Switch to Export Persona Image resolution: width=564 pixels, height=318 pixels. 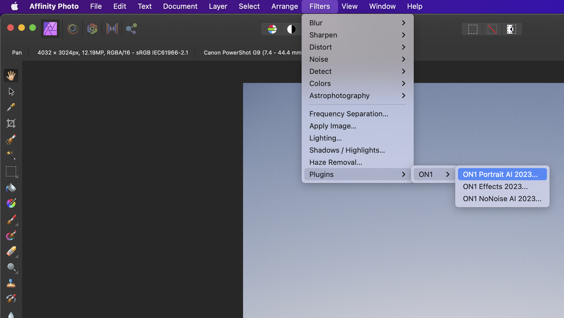tap(131, 29)
